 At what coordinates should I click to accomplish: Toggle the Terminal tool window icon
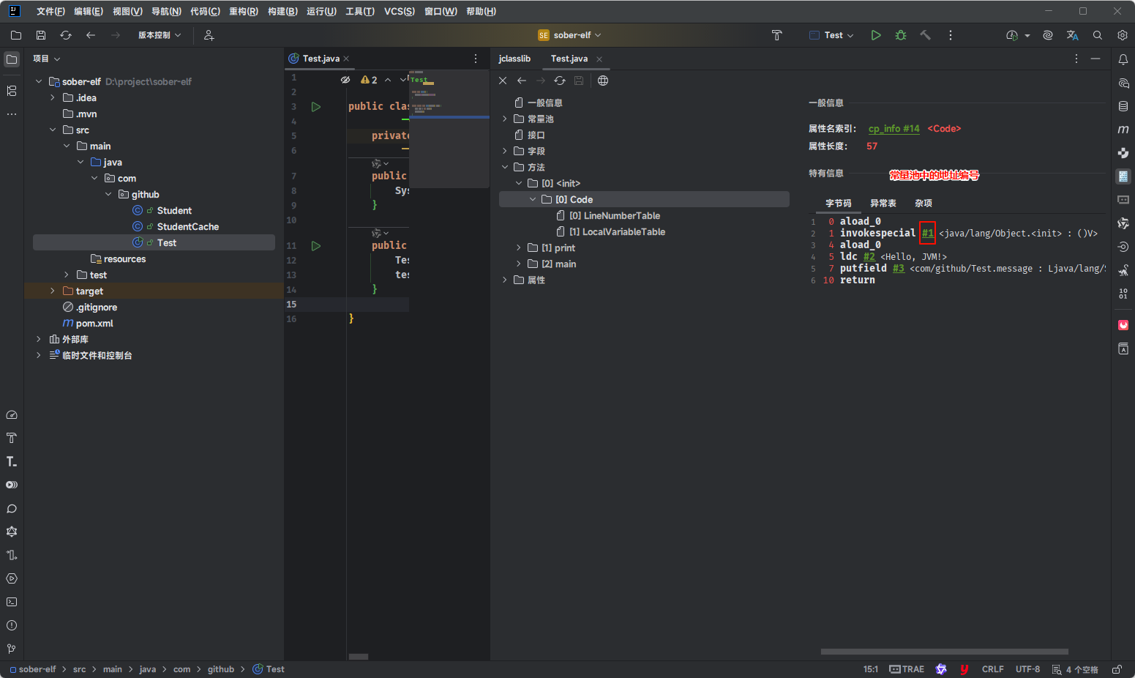click(x=12, y=602)
